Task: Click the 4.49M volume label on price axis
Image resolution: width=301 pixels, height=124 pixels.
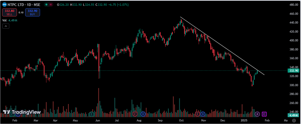Action: coord(293,115)
